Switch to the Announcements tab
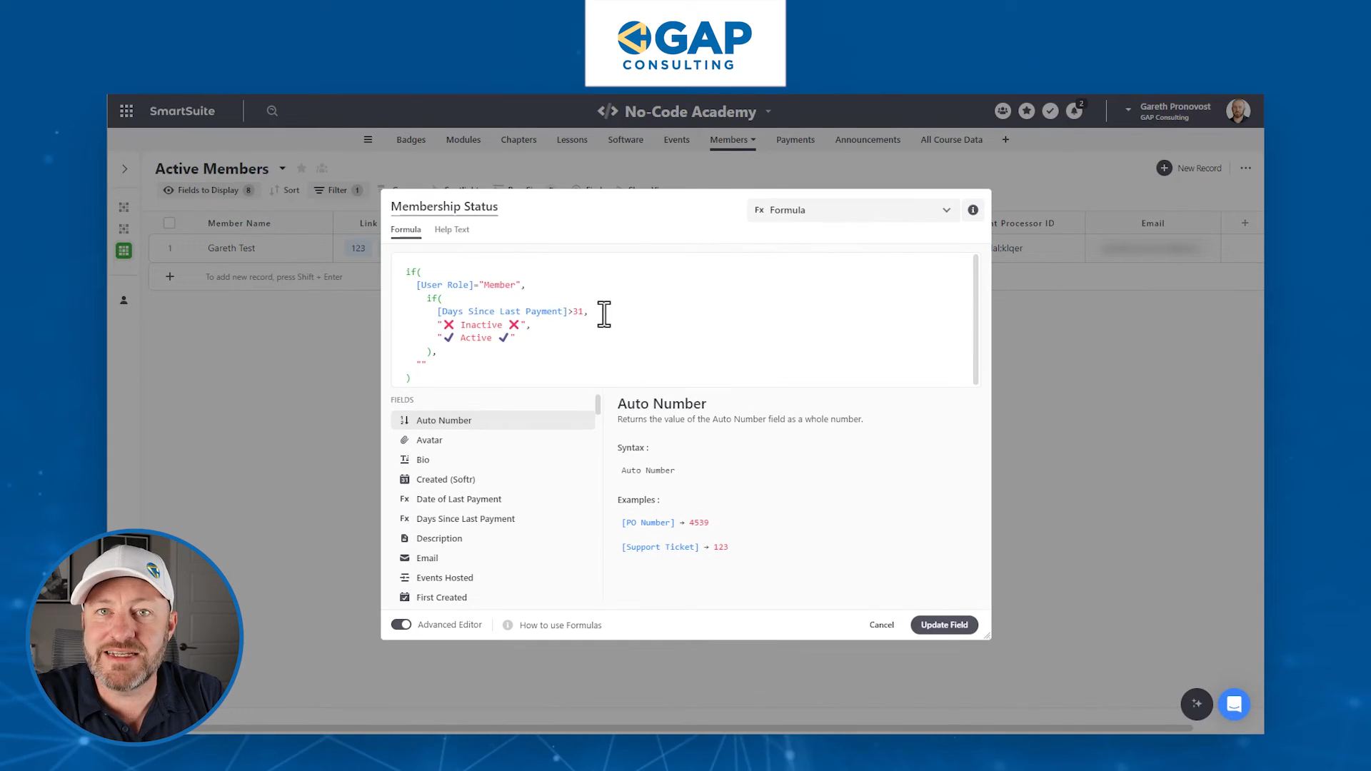Screen dimensions: 1371x771 pyautogui.click(x=868, y=139)
